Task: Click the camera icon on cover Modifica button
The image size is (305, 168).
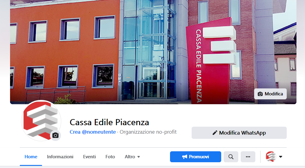Action: [x=260, y=94]
